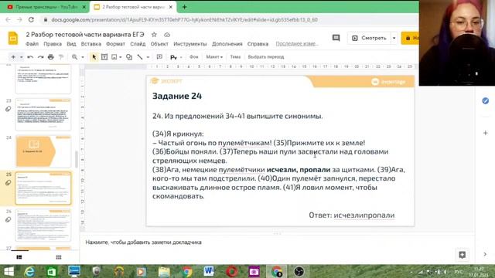Image resolution: width=495 pixels, height=278 pixels.
Task: Click the insert image icon
Action: (114, 57)
